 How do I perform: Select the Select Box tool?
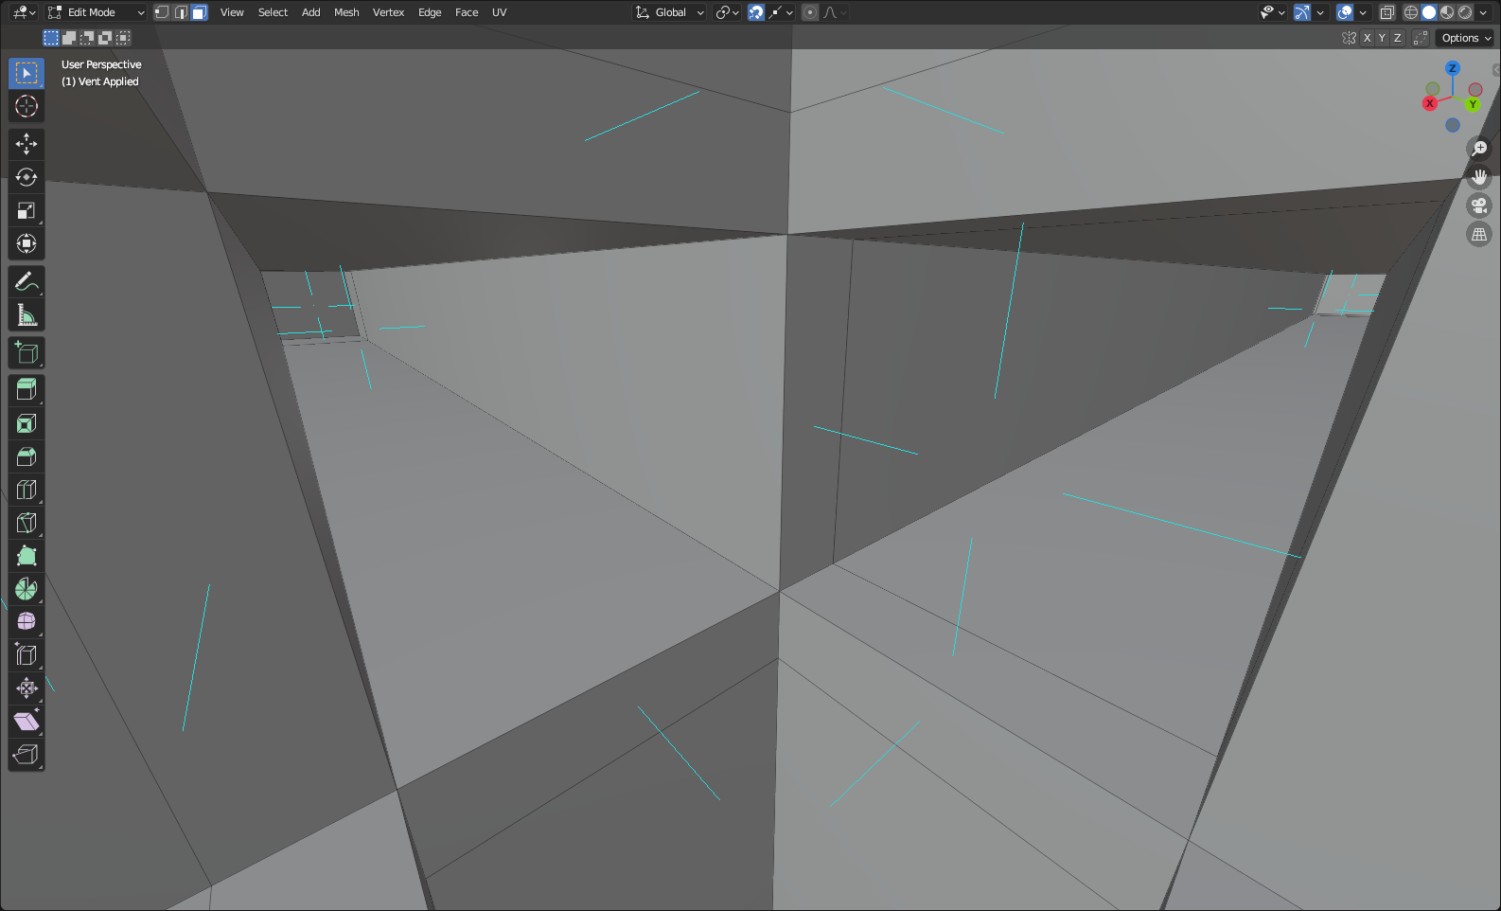[x=26, y=73]
